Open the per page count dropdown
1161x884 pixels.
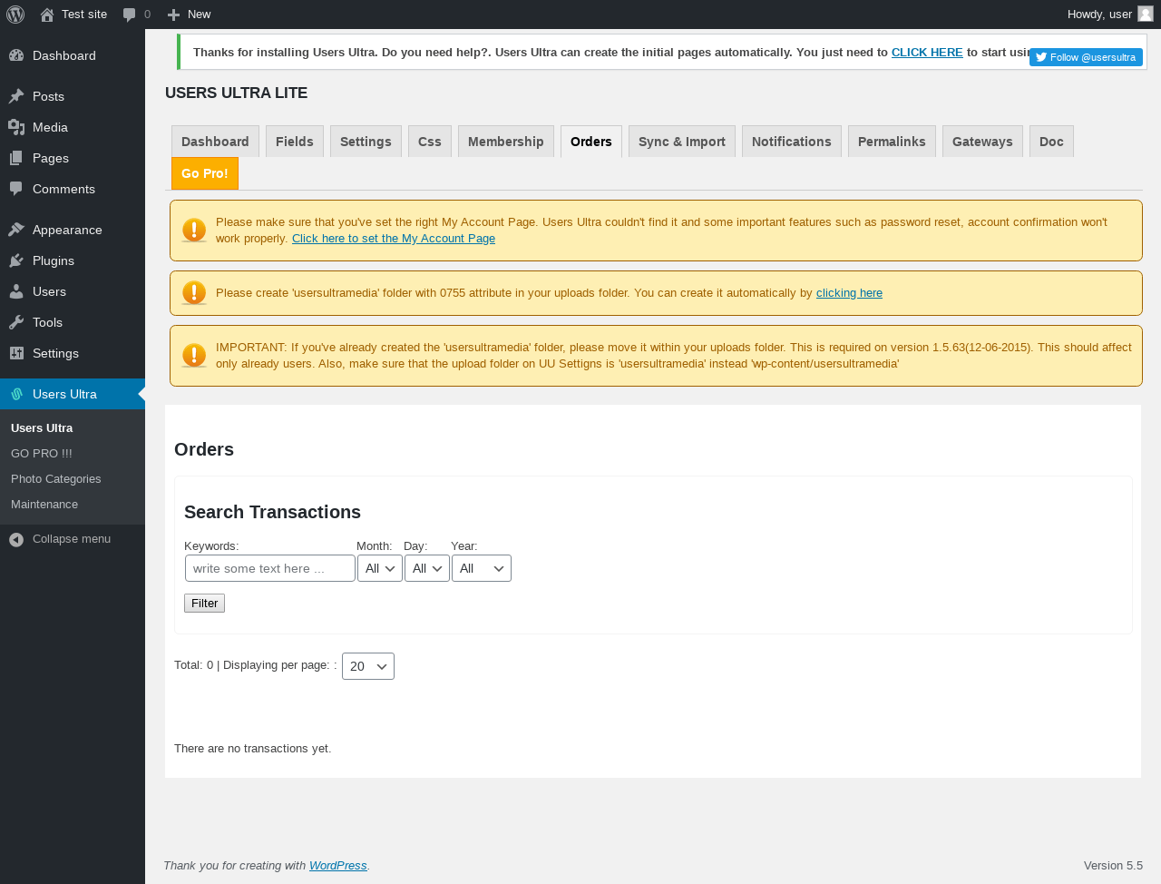[368, 666]
